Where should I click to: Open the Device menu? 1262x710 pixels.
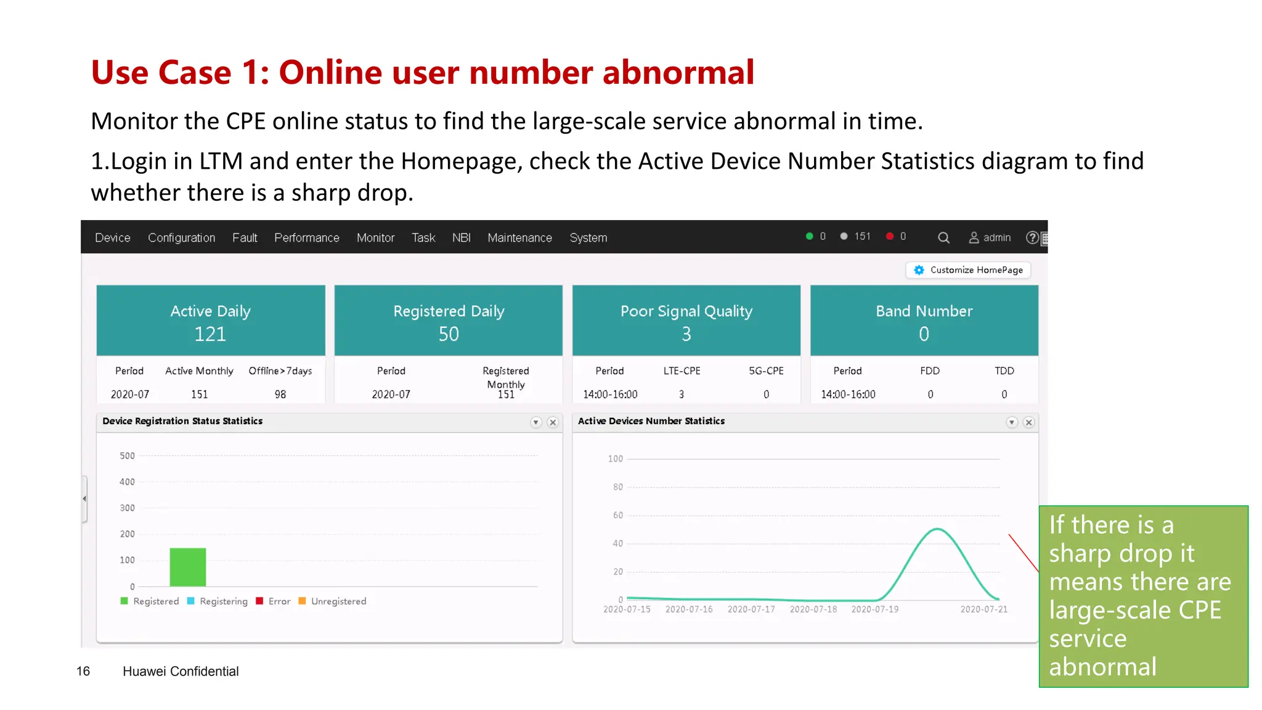[112, 238]
